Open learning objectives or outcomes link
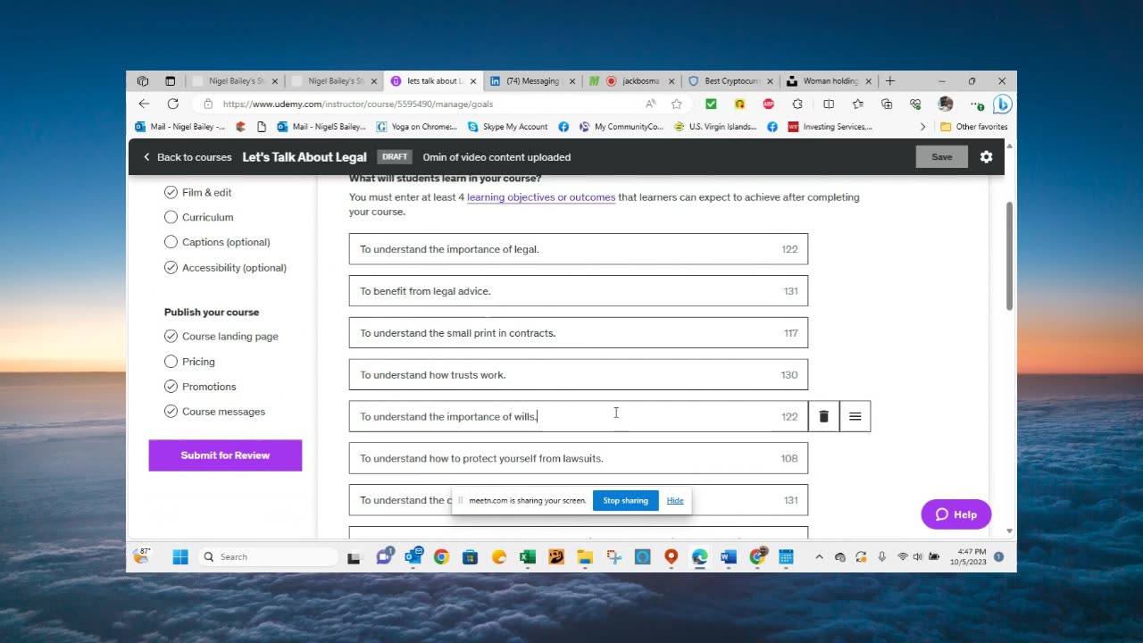 541,197
